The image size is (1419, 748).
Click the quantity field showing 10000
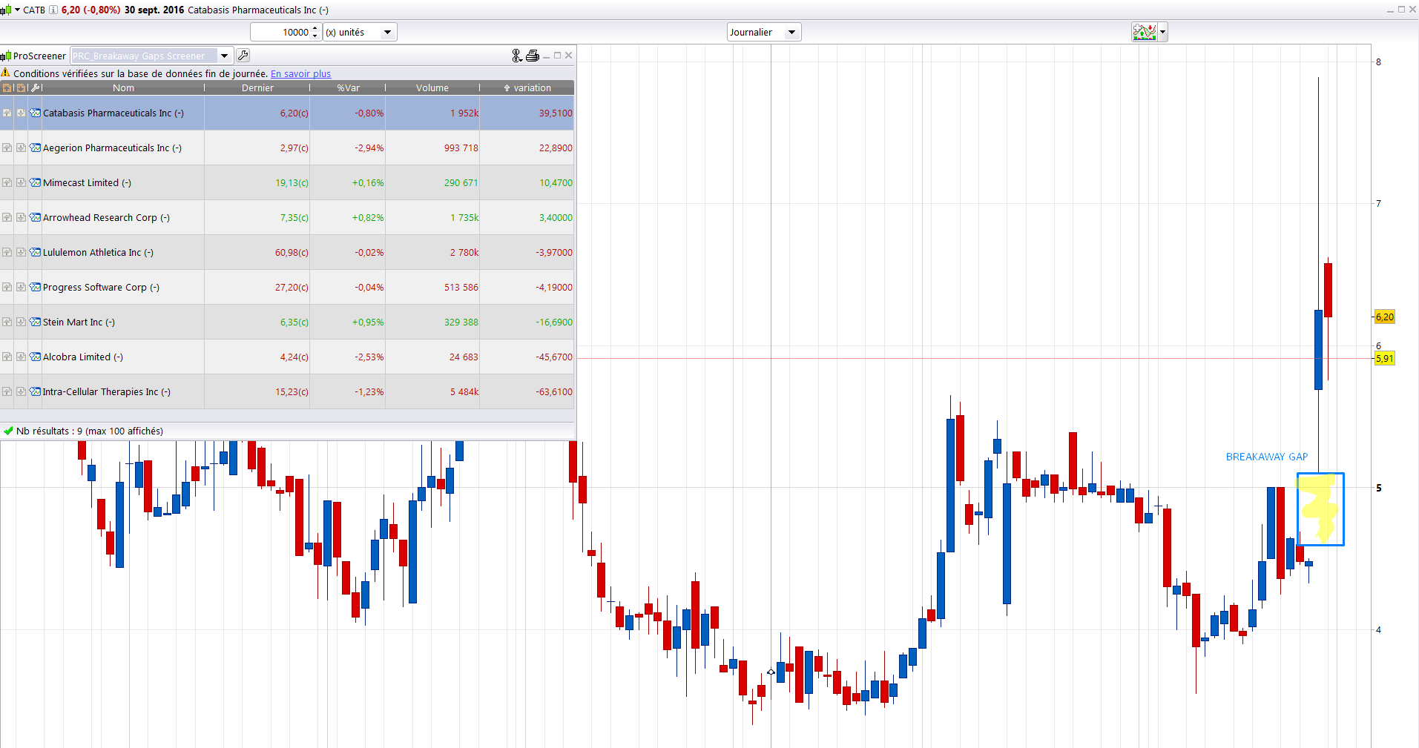point(281,32)
